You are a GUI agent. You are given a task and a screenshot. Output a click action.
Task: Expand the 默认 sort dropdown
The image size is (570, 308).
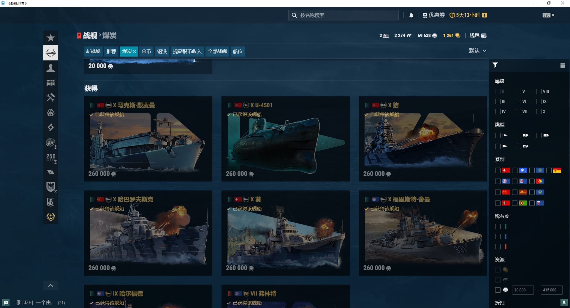coord(477,51)
